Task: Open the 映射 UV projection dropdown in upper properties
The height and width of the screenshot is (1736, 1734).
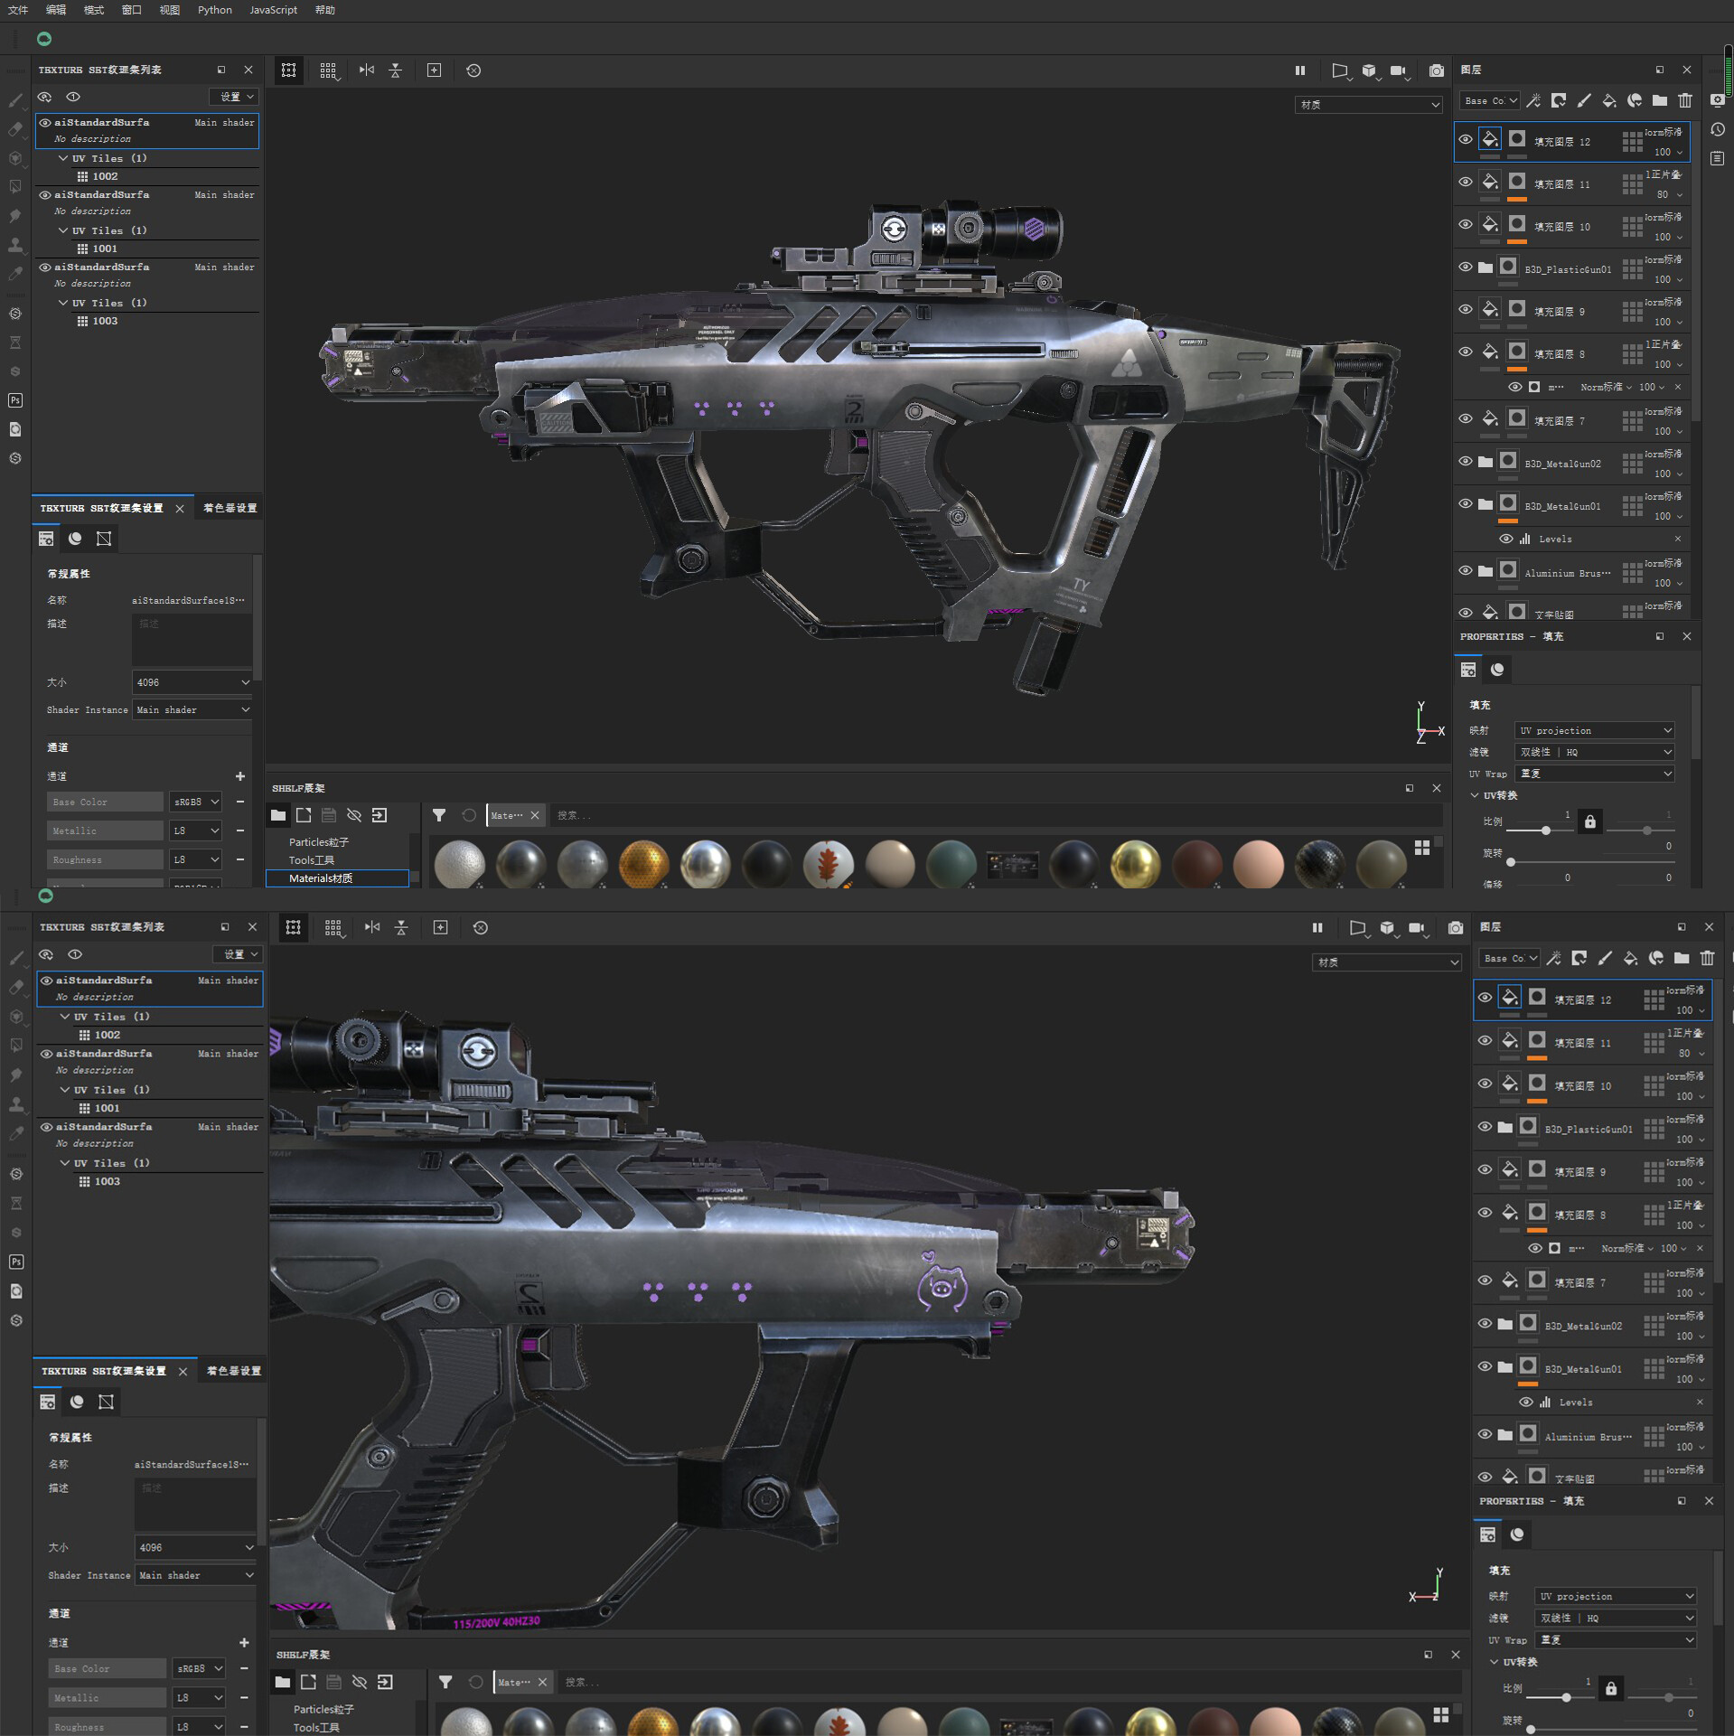Action: (1594, 730)
